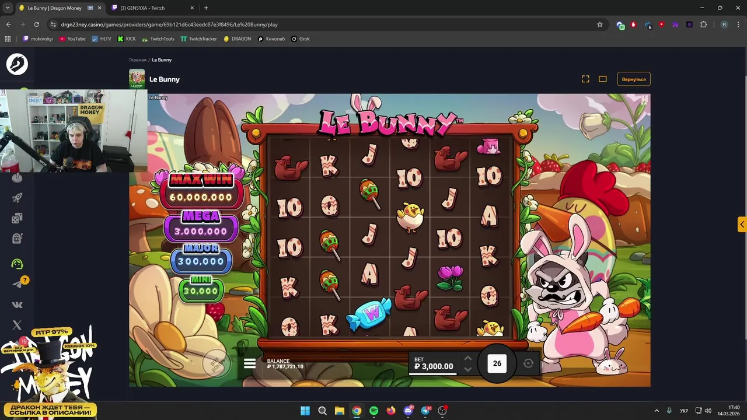Click the Dragon Money promo banner
747x420 pixels.
pyautogui.click(x=48, y=372)
